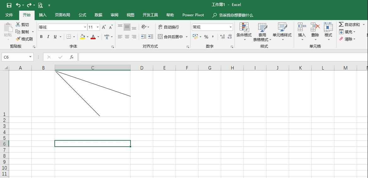Image resolution: width=368 pixels, height=178 pixels.
Task: Toggle Underline formatting
Action: coord(55,37)
